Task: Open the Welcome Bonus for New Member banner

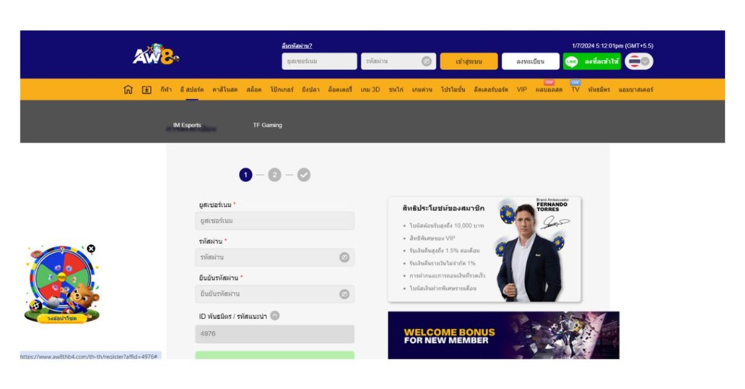Action: [x=503, y=335]
